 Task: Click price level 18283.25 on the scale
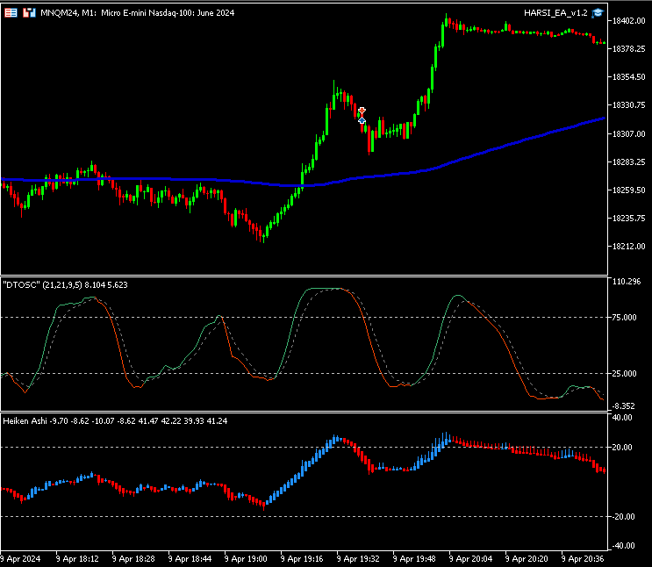(x=628, y=161)
